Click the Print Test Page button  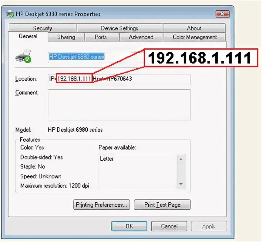click(x=162, y=205)
